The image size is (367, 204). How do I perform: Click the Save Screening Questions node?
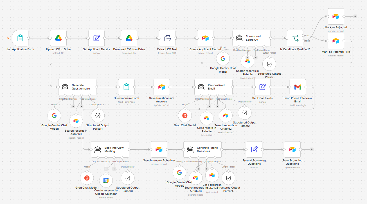[292, 150]
